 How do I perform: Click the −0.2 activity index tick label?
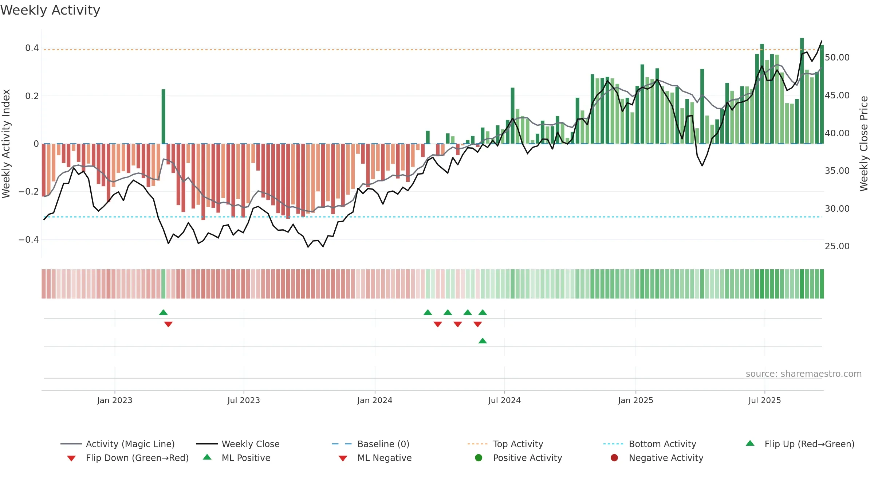tap(28, 192)
